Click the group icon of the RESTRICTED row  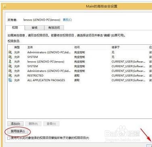pyautogui.click(x=10, y=75)
